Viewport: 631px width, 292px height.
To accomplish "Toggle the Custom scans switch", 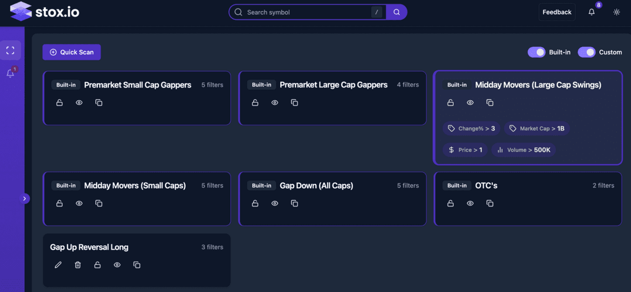I will [587, 52].
